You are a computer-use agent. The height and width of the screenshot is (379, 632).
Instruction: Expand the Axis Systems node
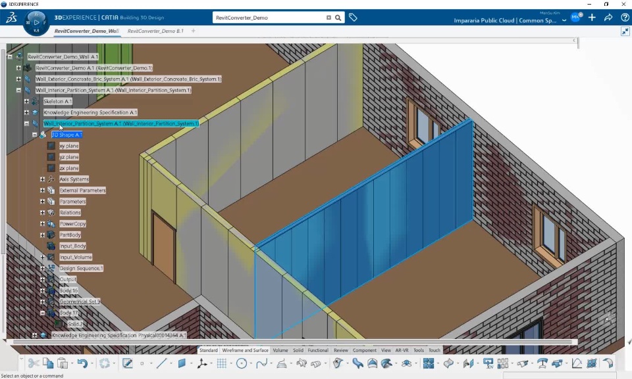42,179
